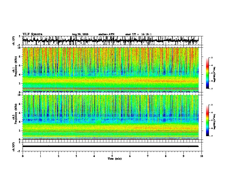227x175 pixels.
Task: Click the ch.1 colorbar log(PSD) unit label
Action: click(215, 75)
